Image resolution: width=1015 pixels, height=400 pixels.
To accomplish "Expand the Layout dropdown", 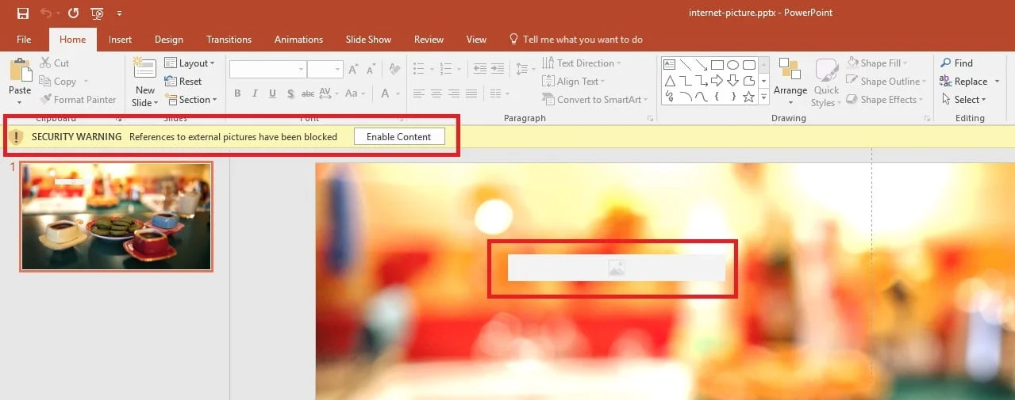I will 190,63.
